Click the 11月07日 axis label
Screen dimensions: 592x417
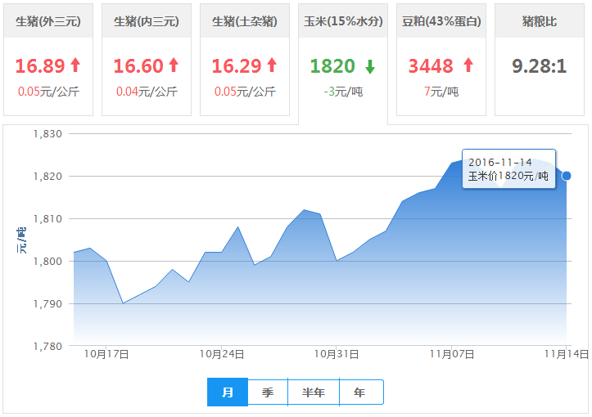(x=452, y=354)
